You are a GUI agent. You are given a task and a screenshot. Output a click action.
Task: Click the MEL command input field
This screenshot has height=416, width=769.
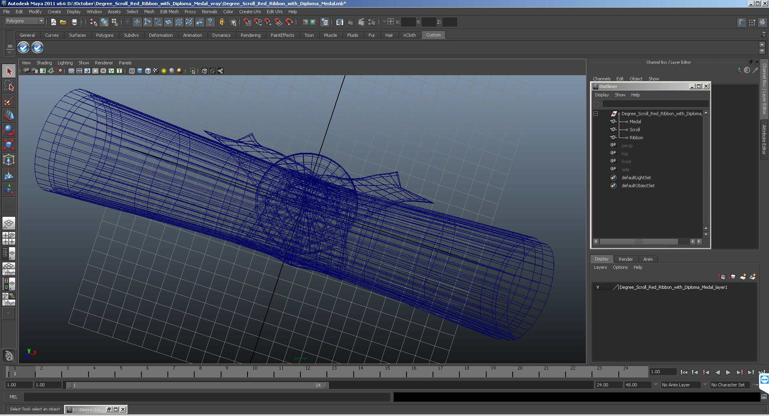point(207,397)
